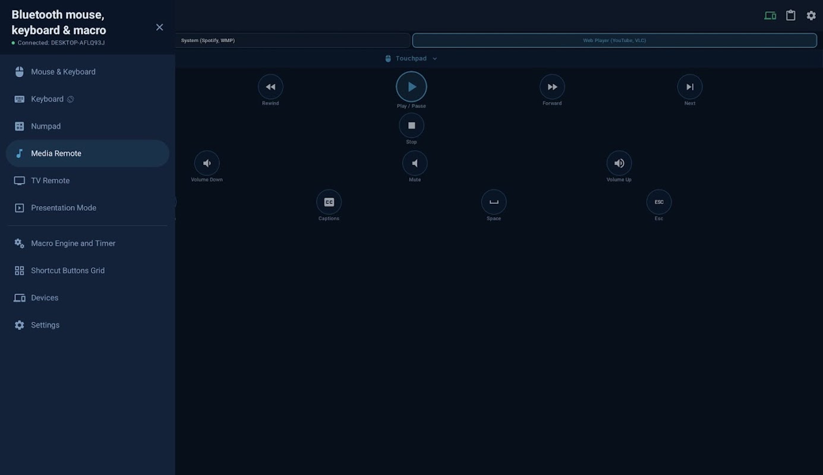Close the navigation drawer with X
Image resolution: width=823 pixels, height=475 pixels.
click(159, 27)
